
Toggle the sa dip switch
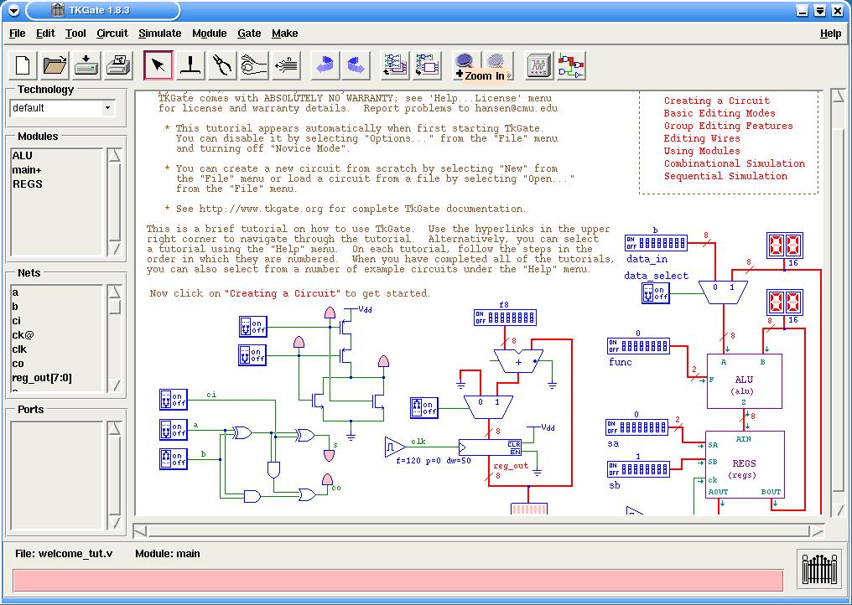[x=636, y=427]
